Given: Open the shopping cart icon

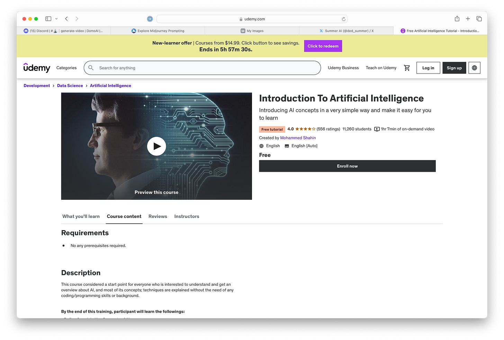Looking at the screenshot, I should [x=407, y=68].
